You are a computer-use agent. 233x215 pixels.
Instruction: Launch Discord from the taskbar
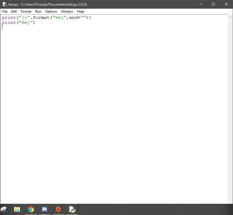(x=44, y=209)
